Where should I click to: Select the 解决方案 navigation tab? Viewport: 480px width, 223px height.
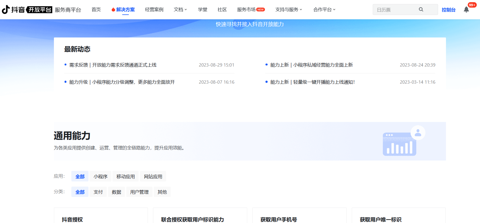125,10
